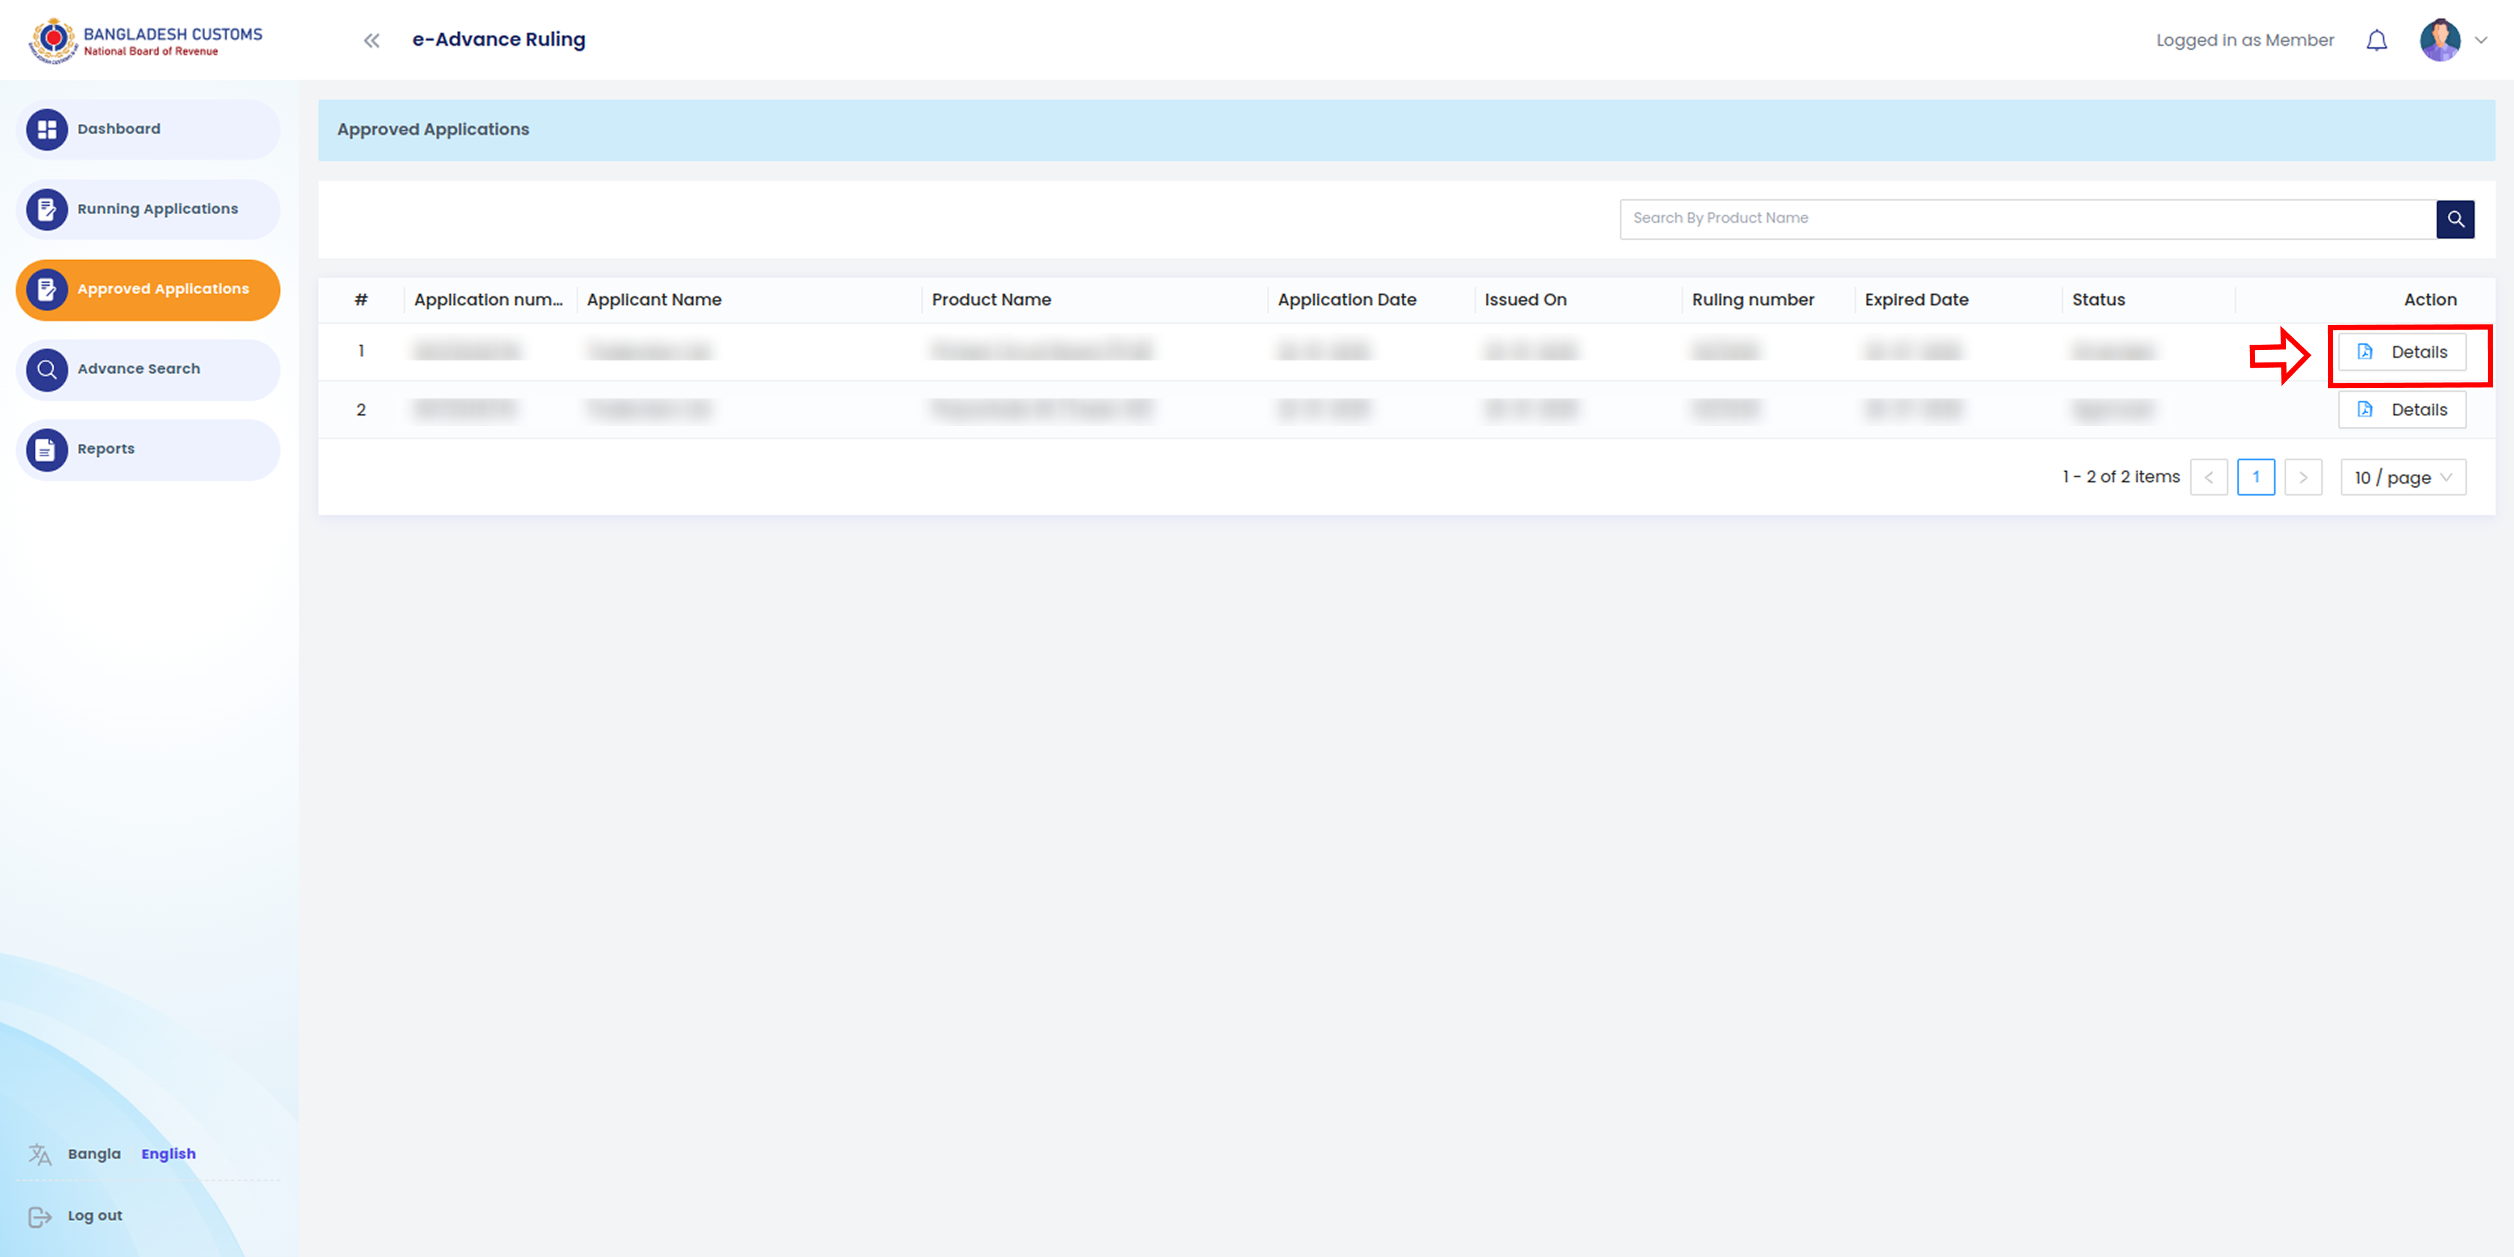Click the log out door icon
This screenshot has width=2514, height=1257.
[40, 1216]
